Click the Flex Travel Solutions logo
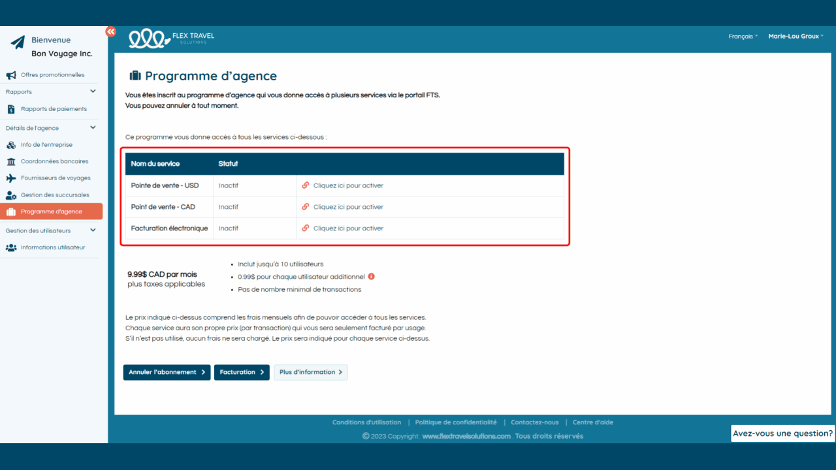This screenshot has height=470, width=836. (171, 39)
